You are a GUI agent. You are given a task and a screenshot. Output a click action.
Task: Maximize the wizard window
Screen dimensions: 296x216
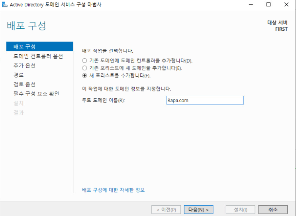[268, 4]
